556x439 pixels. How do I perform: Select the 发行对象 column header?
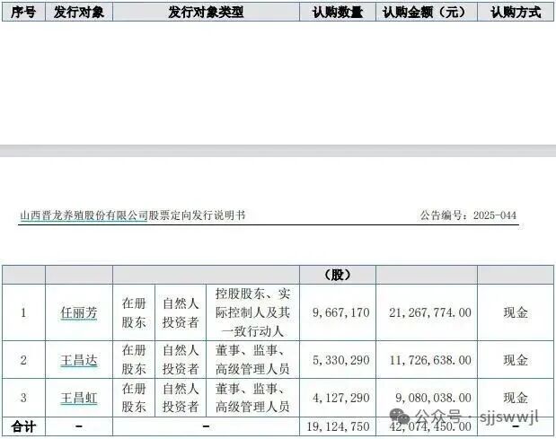pyautogui.click(x=79, y=13)
